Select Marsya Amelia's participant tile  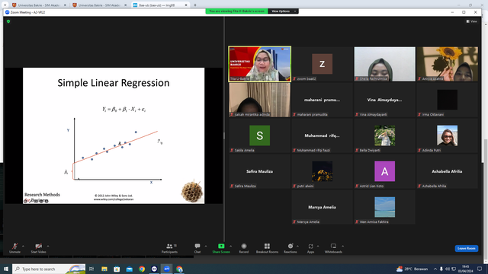click(322, 207)
